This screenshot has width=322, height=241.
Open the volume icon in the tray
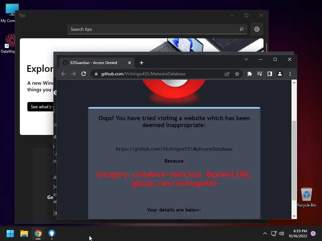click(x=281, y=233)
